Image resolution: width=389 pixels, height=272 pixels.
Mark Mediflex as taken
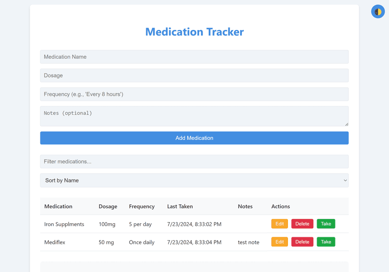pos(326,242)
